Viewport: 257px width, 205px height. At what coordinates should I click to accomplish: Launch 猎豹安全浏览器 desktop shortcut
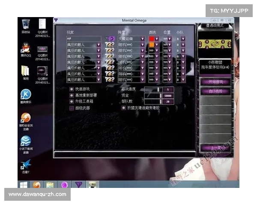click(26, 121)
